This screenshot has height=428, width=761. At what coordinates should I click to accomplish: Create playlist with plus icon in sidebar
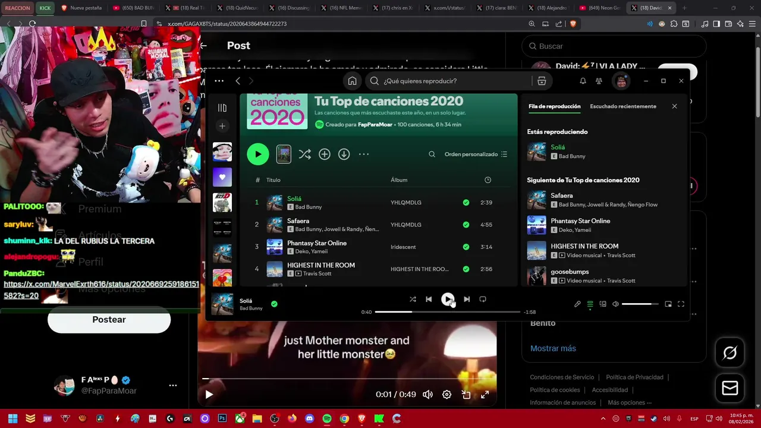coord(222,126)
